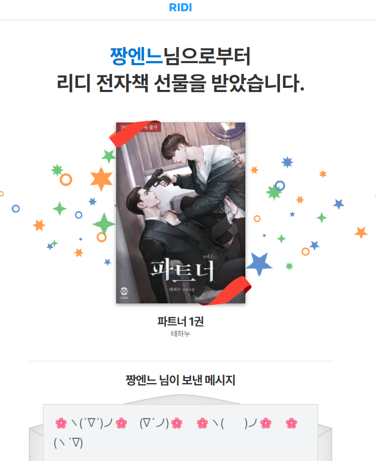Click the first pink flower emoji in message
376x461 pixels.
coord(61,423)
